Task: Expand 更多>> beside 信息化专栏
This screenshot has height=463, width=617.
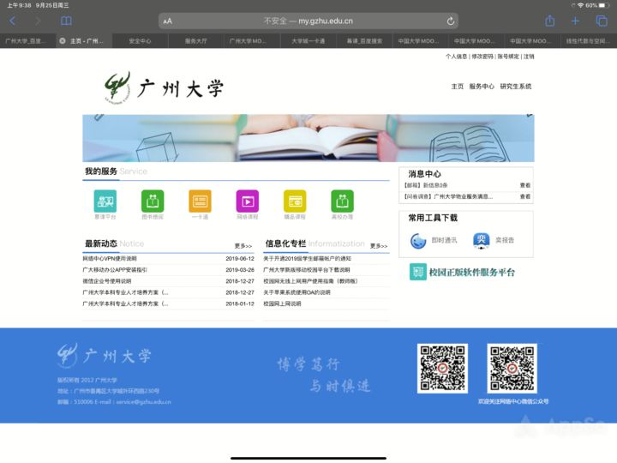Action: 379,246
